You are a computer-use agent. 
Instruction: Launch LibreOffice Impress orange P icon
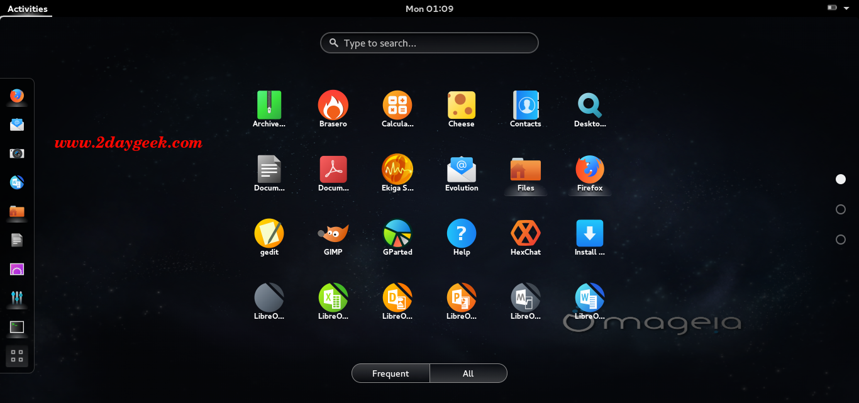462,297
